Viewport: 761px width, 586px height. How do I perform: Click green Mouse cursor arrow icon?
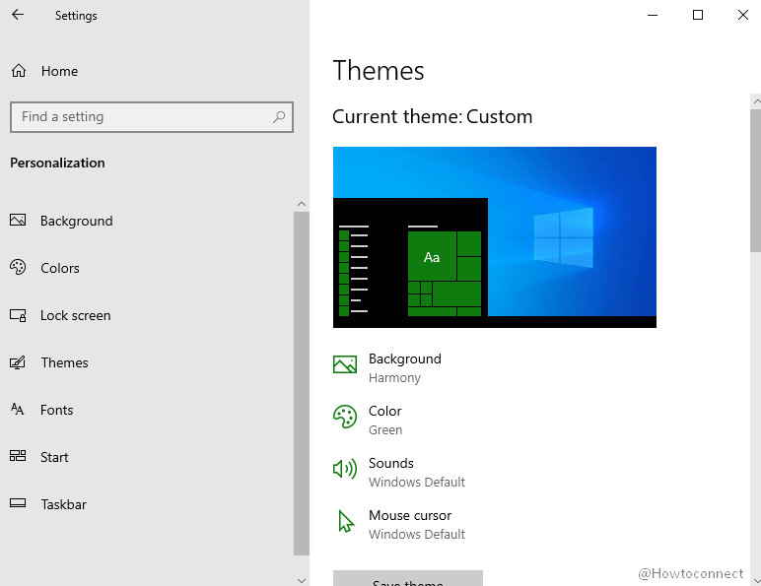[346, 521]
